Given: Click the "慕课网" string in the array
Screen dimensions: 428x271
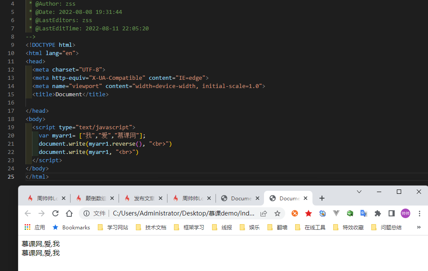Looking at the screenshot, I should 127,135.
